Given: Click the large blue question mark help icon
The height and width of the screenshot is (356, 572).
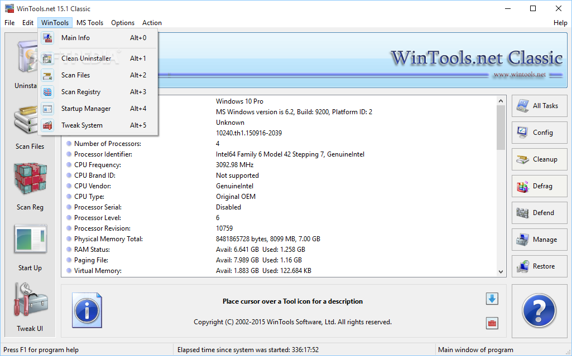Looking at the screenshot, I should click(539, 311).
